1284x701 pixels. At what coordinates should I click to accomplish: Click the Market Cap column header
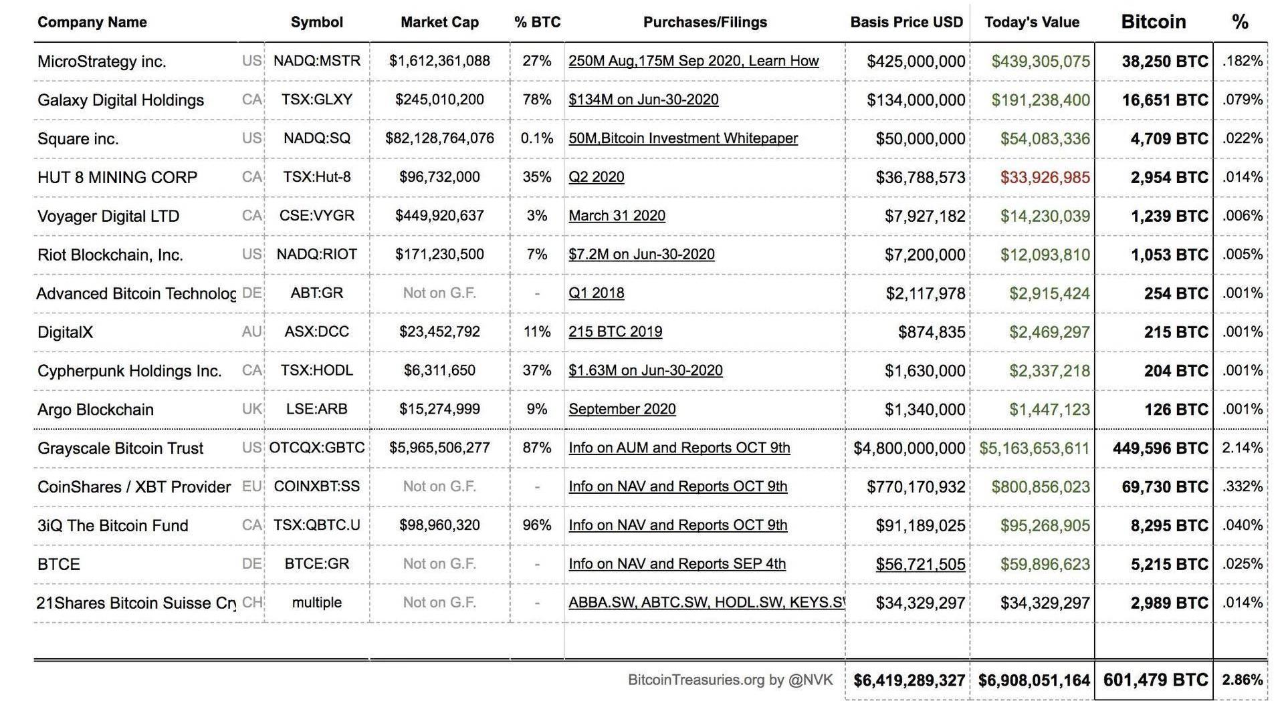tap(439, 22)
